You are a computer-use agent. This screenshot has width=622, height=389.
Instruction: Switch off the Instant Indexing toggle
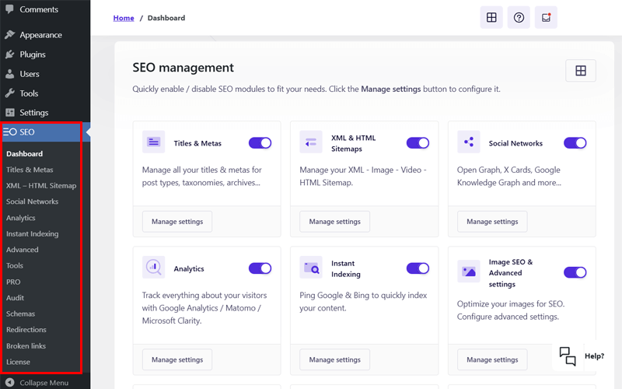(x=418, y=268)
